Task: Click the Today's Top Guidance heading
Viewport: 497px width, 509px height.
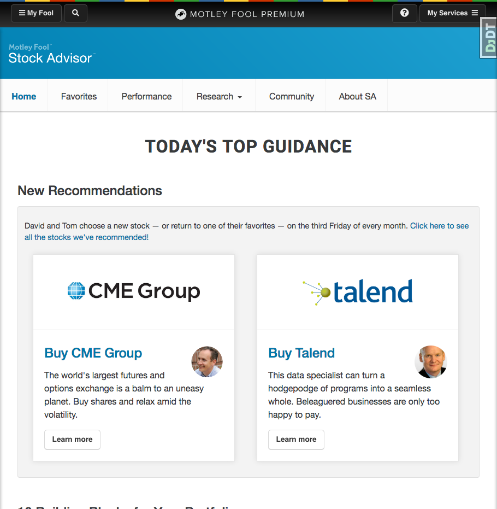Action: click(248, 147)
